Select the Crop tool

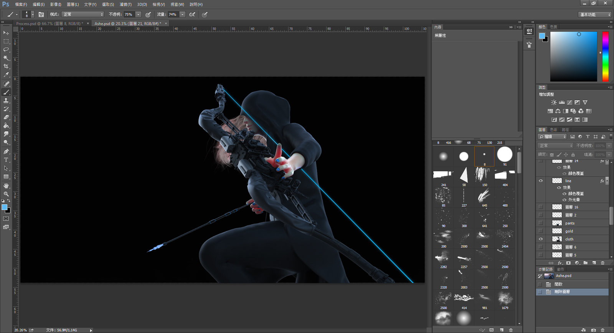pyautogui.click(x=6, y=66)
